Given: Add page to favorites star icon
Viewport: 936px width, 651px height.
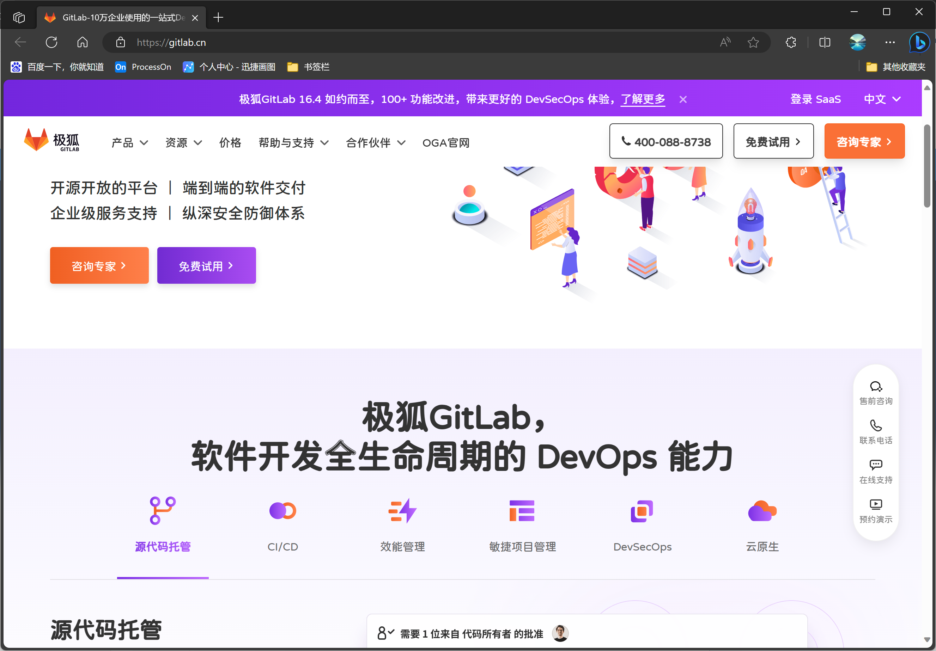Looking at the screenshot, I should (x=753, y=42).
